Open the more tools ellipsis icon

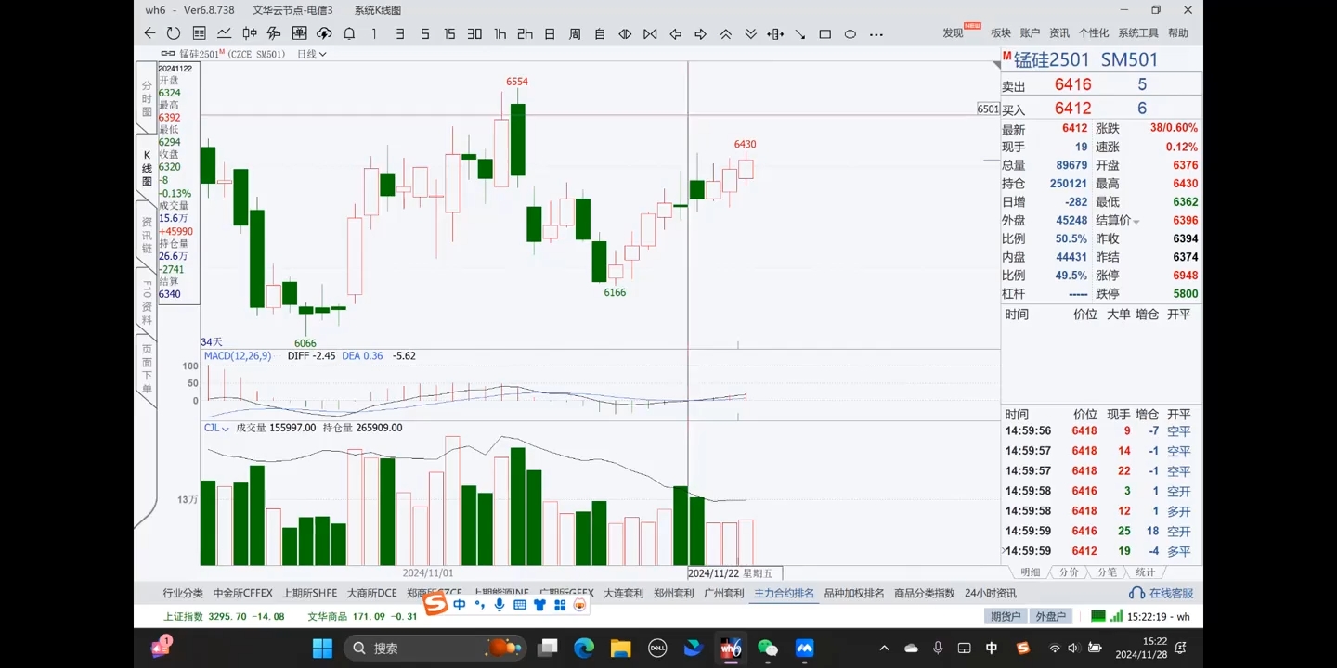(x=876, y=34)
